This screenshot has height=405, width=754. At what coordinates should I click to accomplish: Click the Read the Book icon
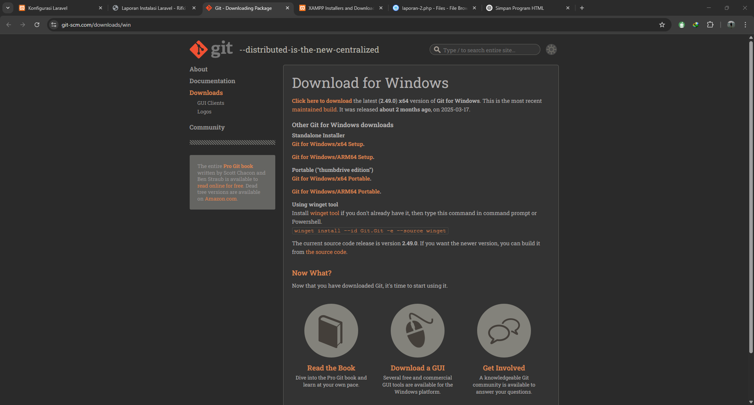[331, 330]
